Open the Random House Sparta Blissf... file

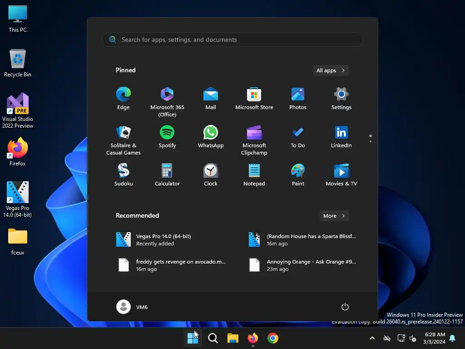click(x=302, y=240)
